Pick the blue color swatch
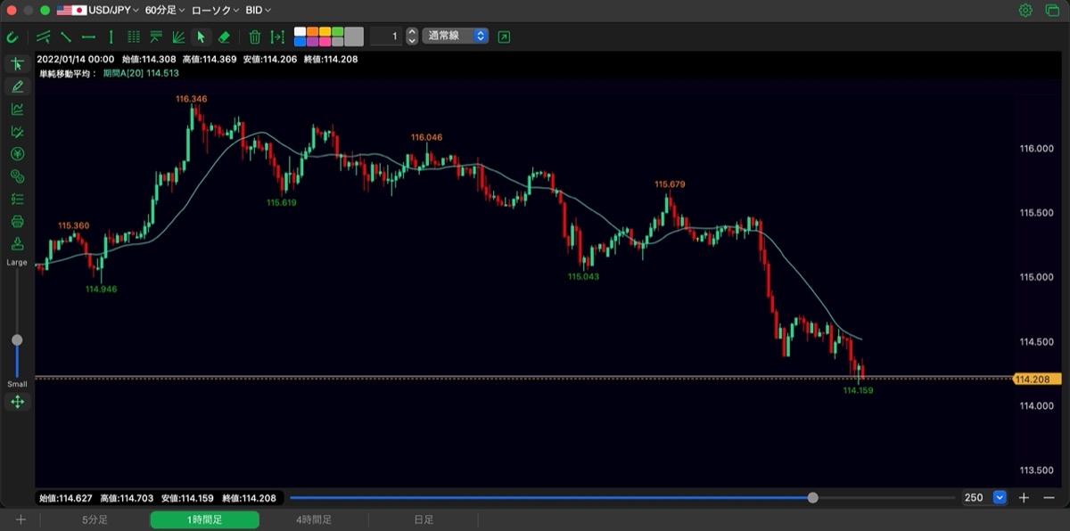The width and height of the screenshot is (1070, 531). pyautogui.click(x=300, y=42)
